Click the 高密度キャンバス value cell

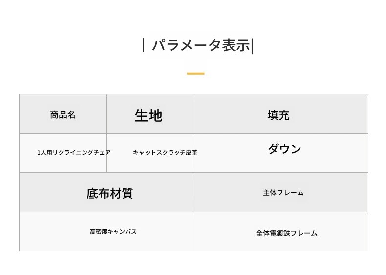click(x=107, y=231)
